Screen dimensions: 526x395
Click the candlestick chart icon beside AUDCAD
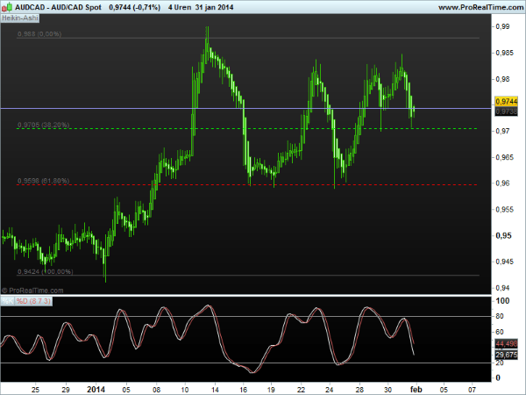pos(7,6)
